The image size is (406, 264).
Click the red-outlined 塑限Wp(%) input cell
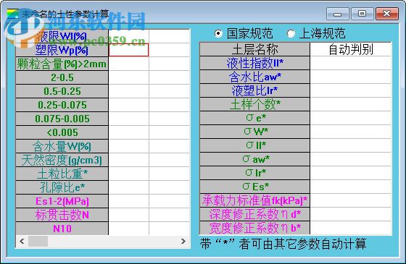coord(129,50)
